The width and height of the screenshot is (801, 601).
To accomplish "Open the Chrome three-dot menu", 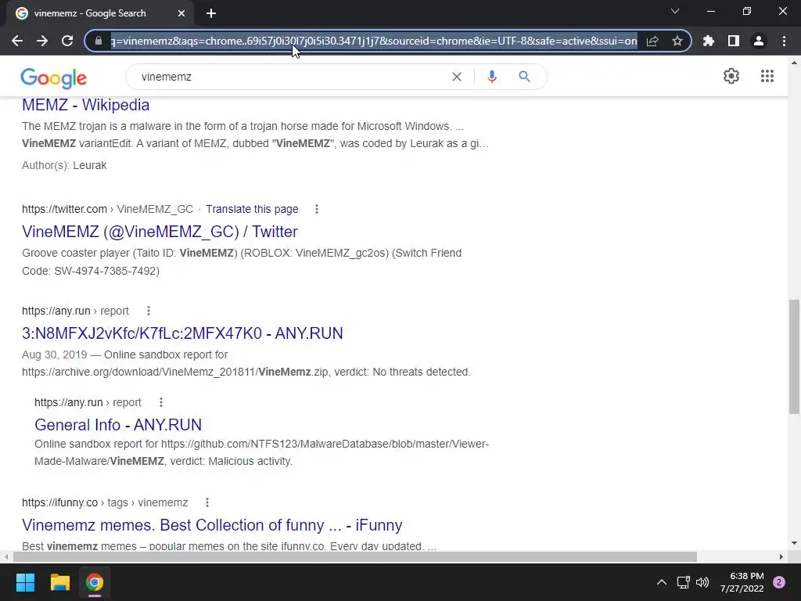I will (x=784, y=41).
